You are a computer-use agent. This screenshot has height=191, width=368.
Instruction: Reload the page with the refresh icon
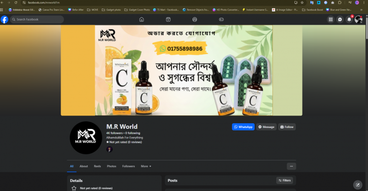[16, 2]
